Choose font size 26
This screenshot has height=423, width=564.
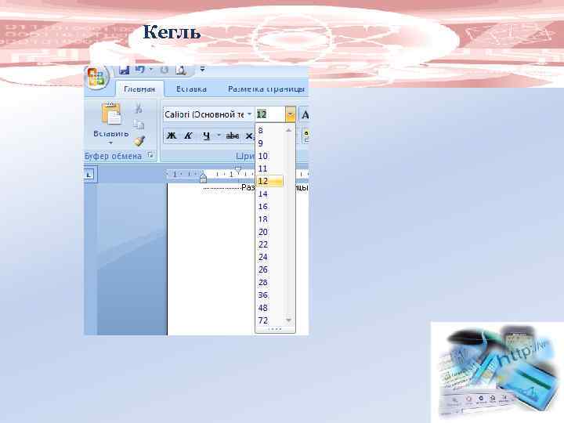coord(269,269)
